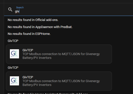The height and width of the screenshot is (94, 133).
Task: Open the first GivTCP add-on's GE logo
Action: (x=14, y=54)
